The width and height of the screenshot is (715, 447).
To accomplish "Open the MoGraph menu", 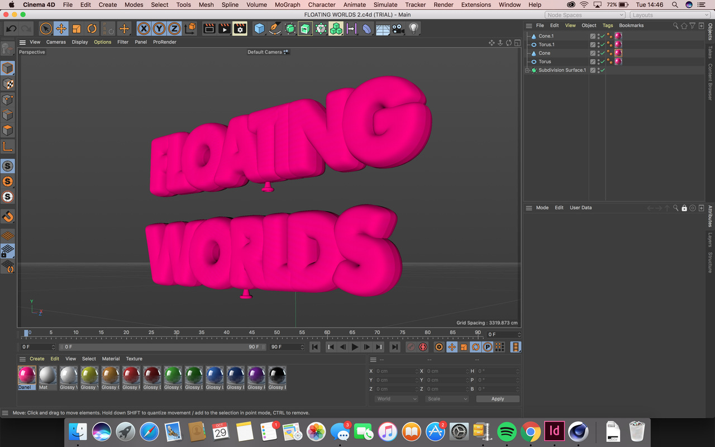I will click(287, 4).
